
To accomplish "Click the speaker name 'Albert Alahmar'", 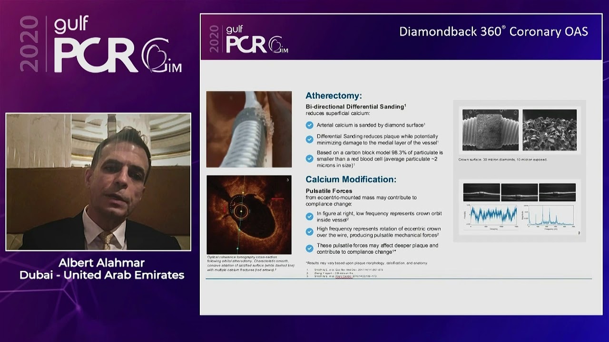I will click(x=101, y=263).
